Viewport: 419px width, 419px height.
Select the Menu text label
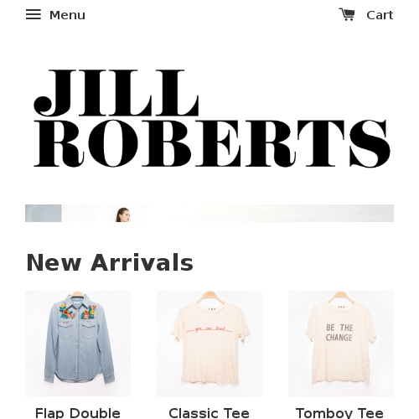tap(67, 15)
